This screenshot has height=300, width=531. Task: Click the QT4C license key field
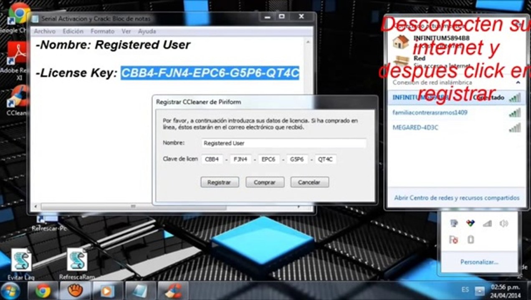[x=325, y=159]
